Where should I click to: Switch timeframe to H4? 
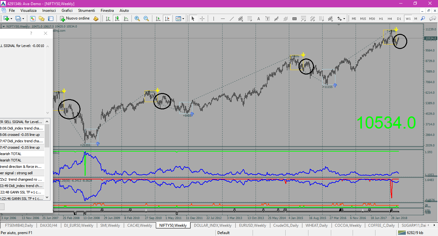point(390,19)
